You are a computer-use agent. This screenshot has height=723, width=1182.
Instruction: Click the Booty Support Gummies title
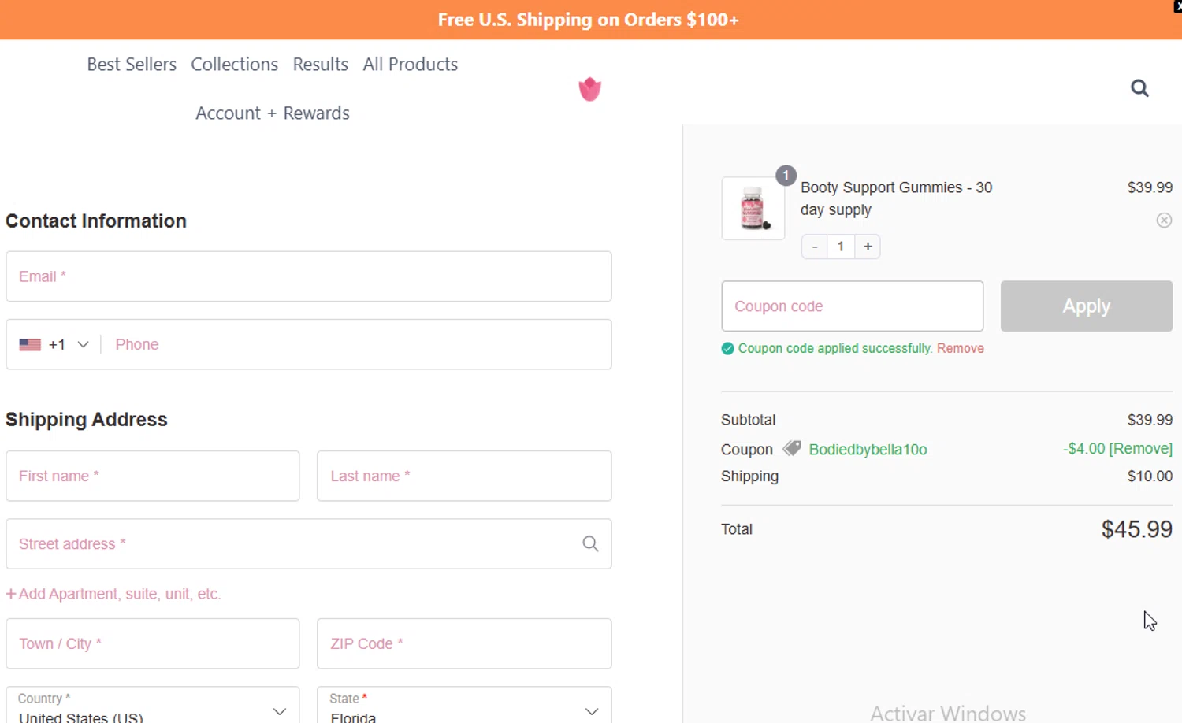[x=896, y=198]
